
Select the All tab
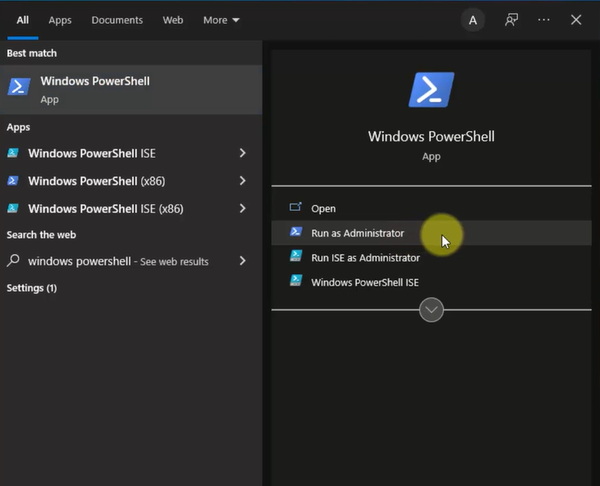point(23,20)
